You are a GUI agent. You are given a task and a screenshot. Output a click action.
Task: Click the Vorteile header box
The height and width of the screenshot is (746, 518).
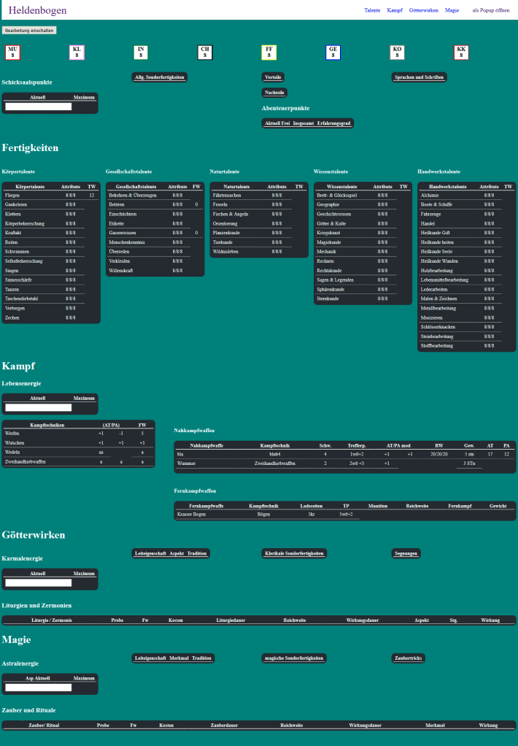pyautogui.click(x=274, y=77)
